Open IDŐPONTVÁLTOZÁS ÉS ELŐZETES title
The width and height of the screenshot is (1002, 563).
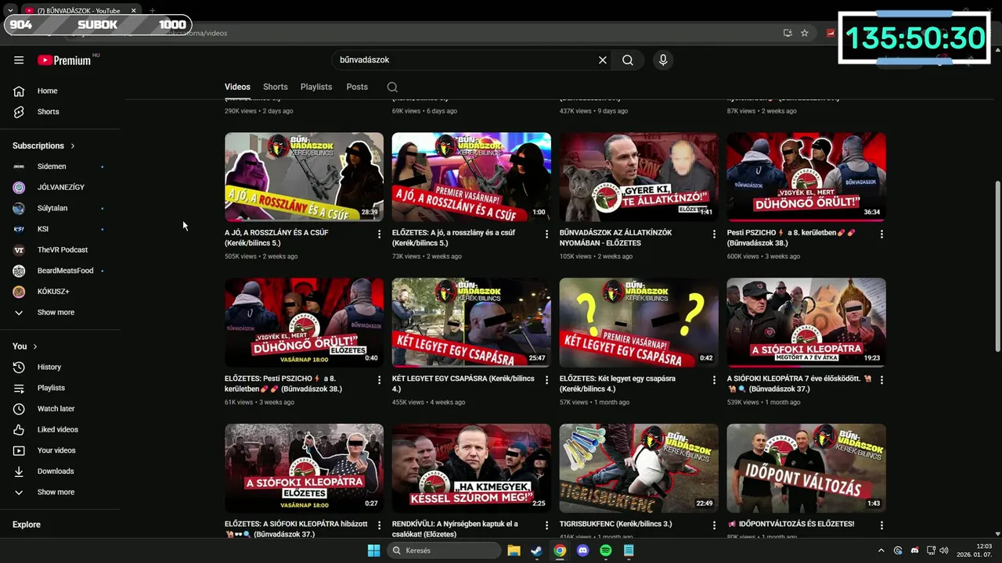pos(791,524)
